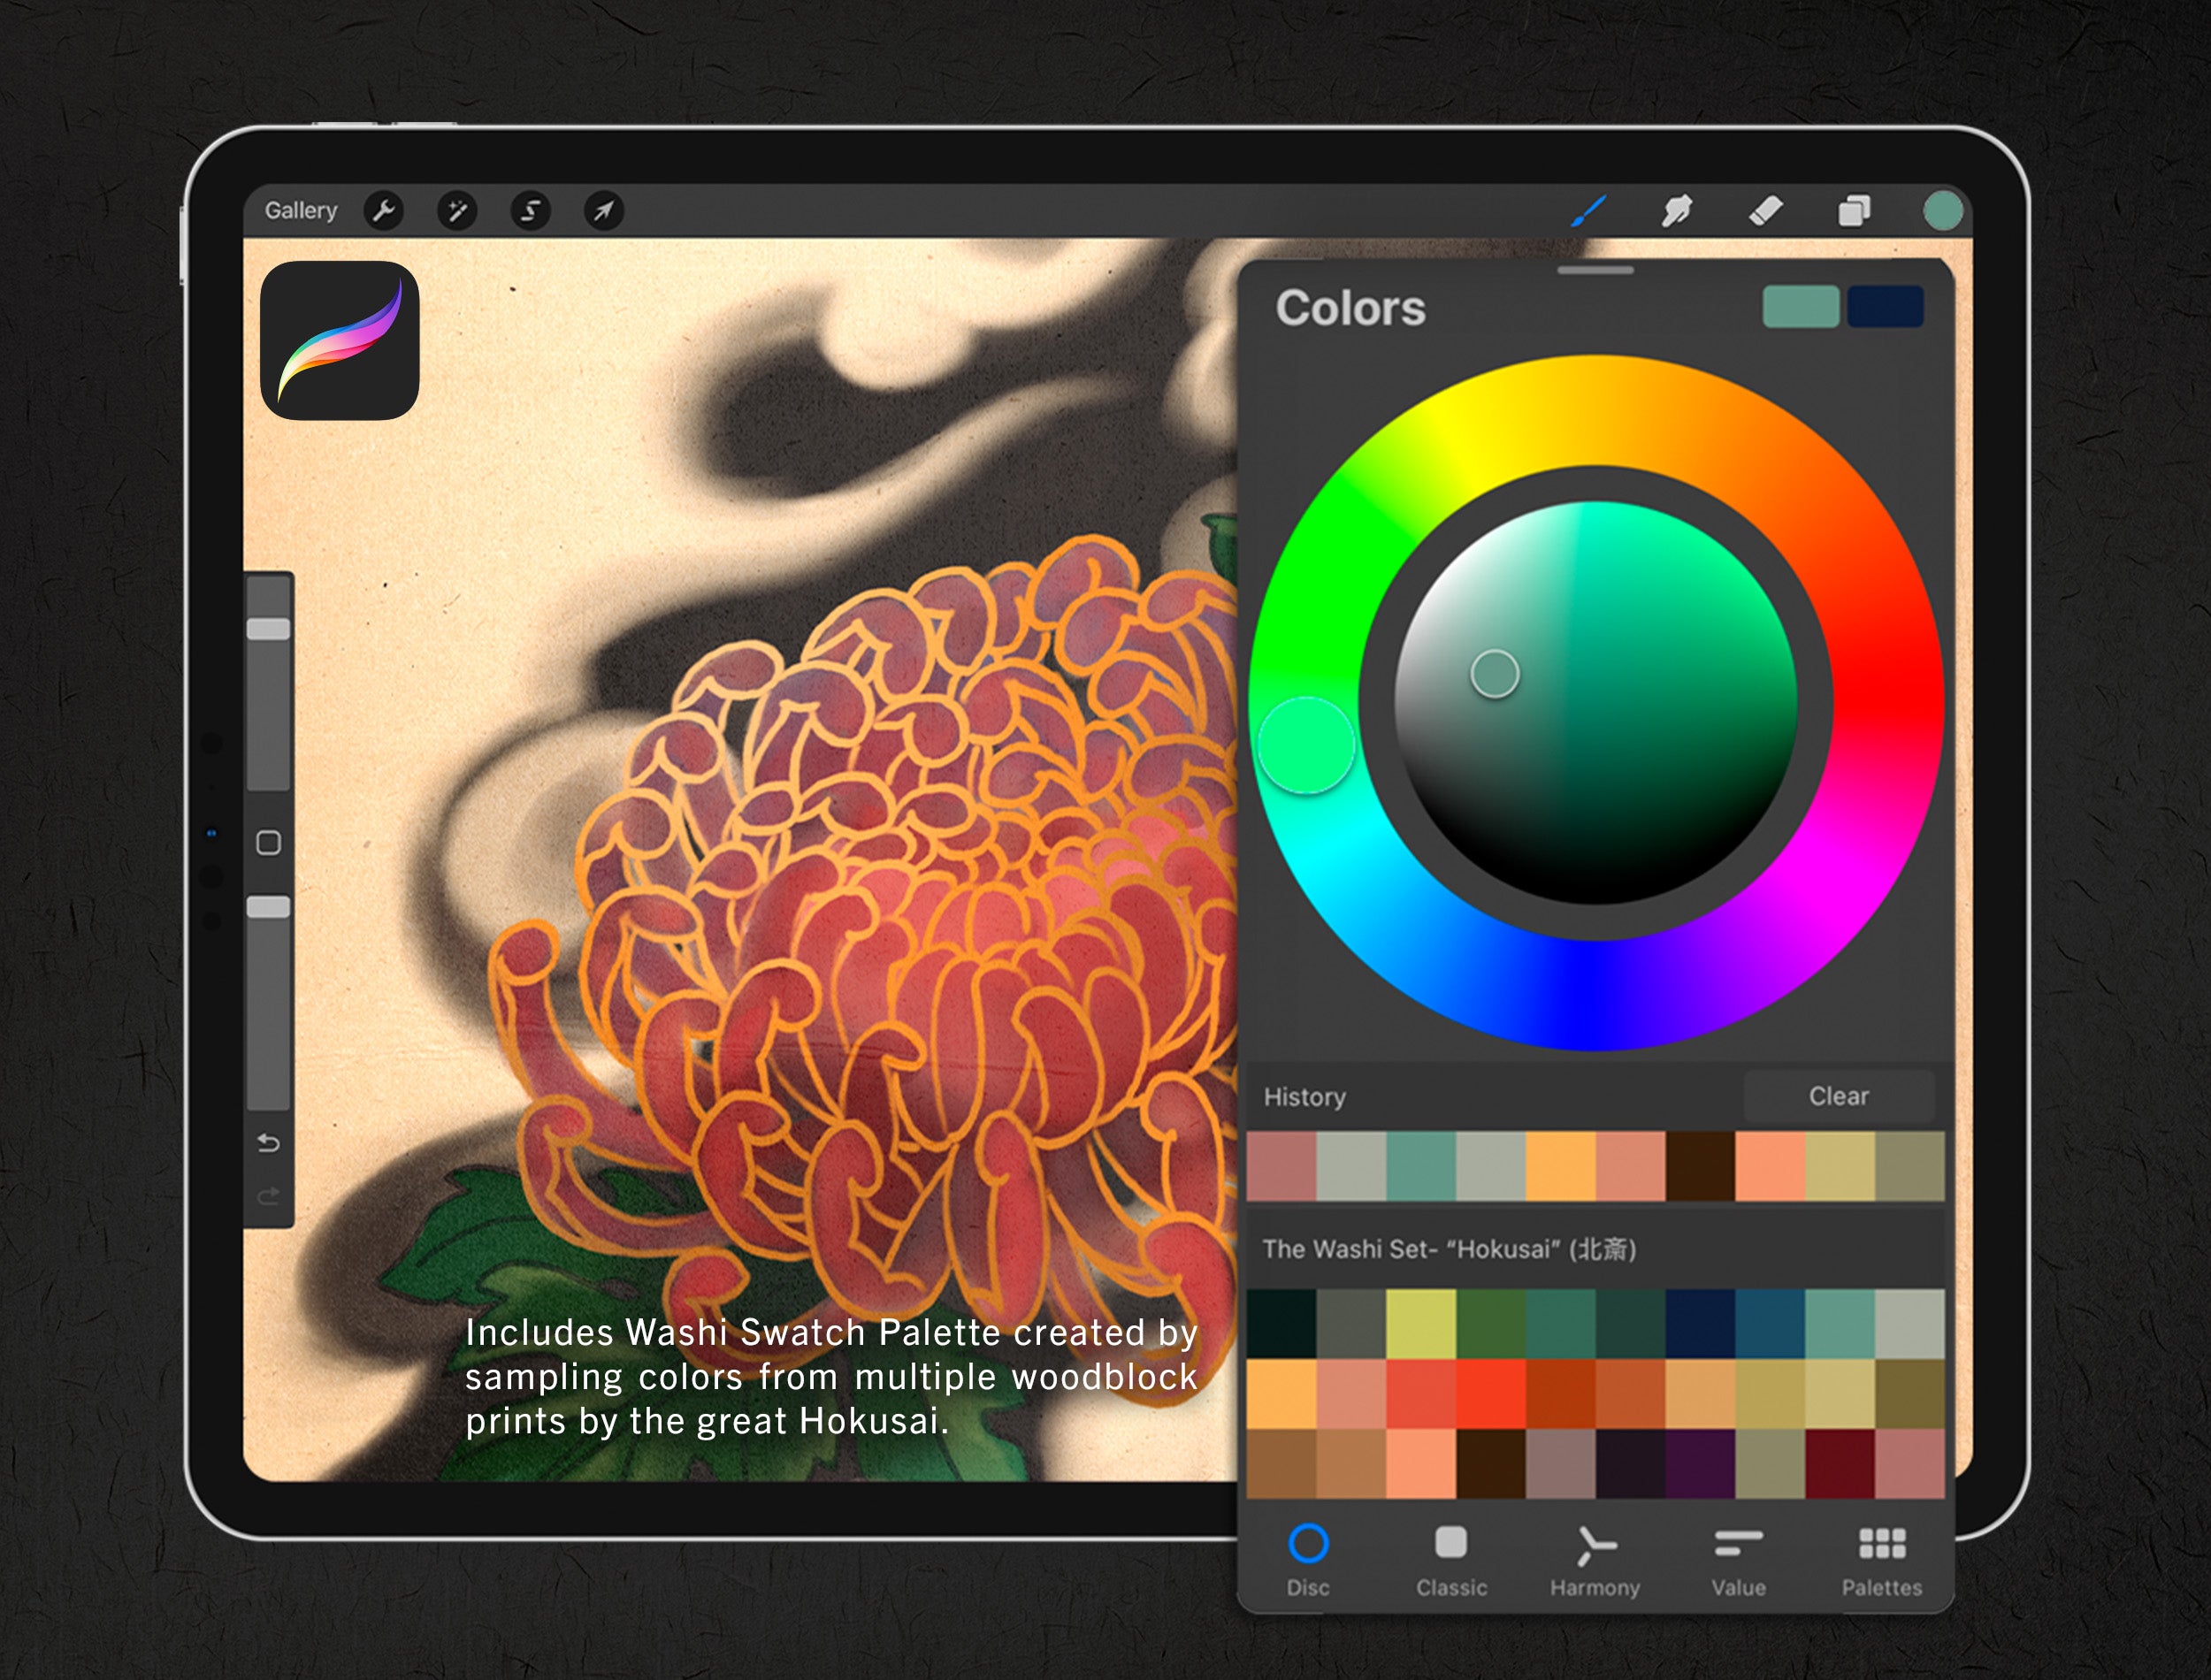Clear the color History

click(1838, 1096)
